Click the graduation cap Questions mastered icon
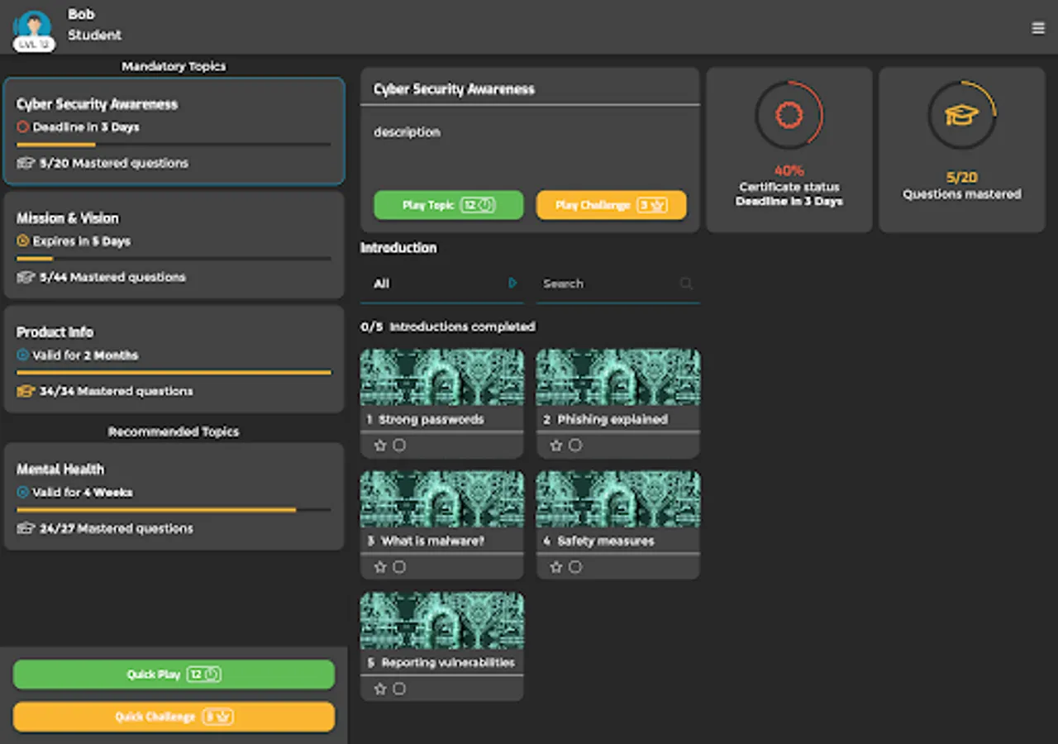The width and height of the screenshot is (1058, 744). (x=962, y=115)
